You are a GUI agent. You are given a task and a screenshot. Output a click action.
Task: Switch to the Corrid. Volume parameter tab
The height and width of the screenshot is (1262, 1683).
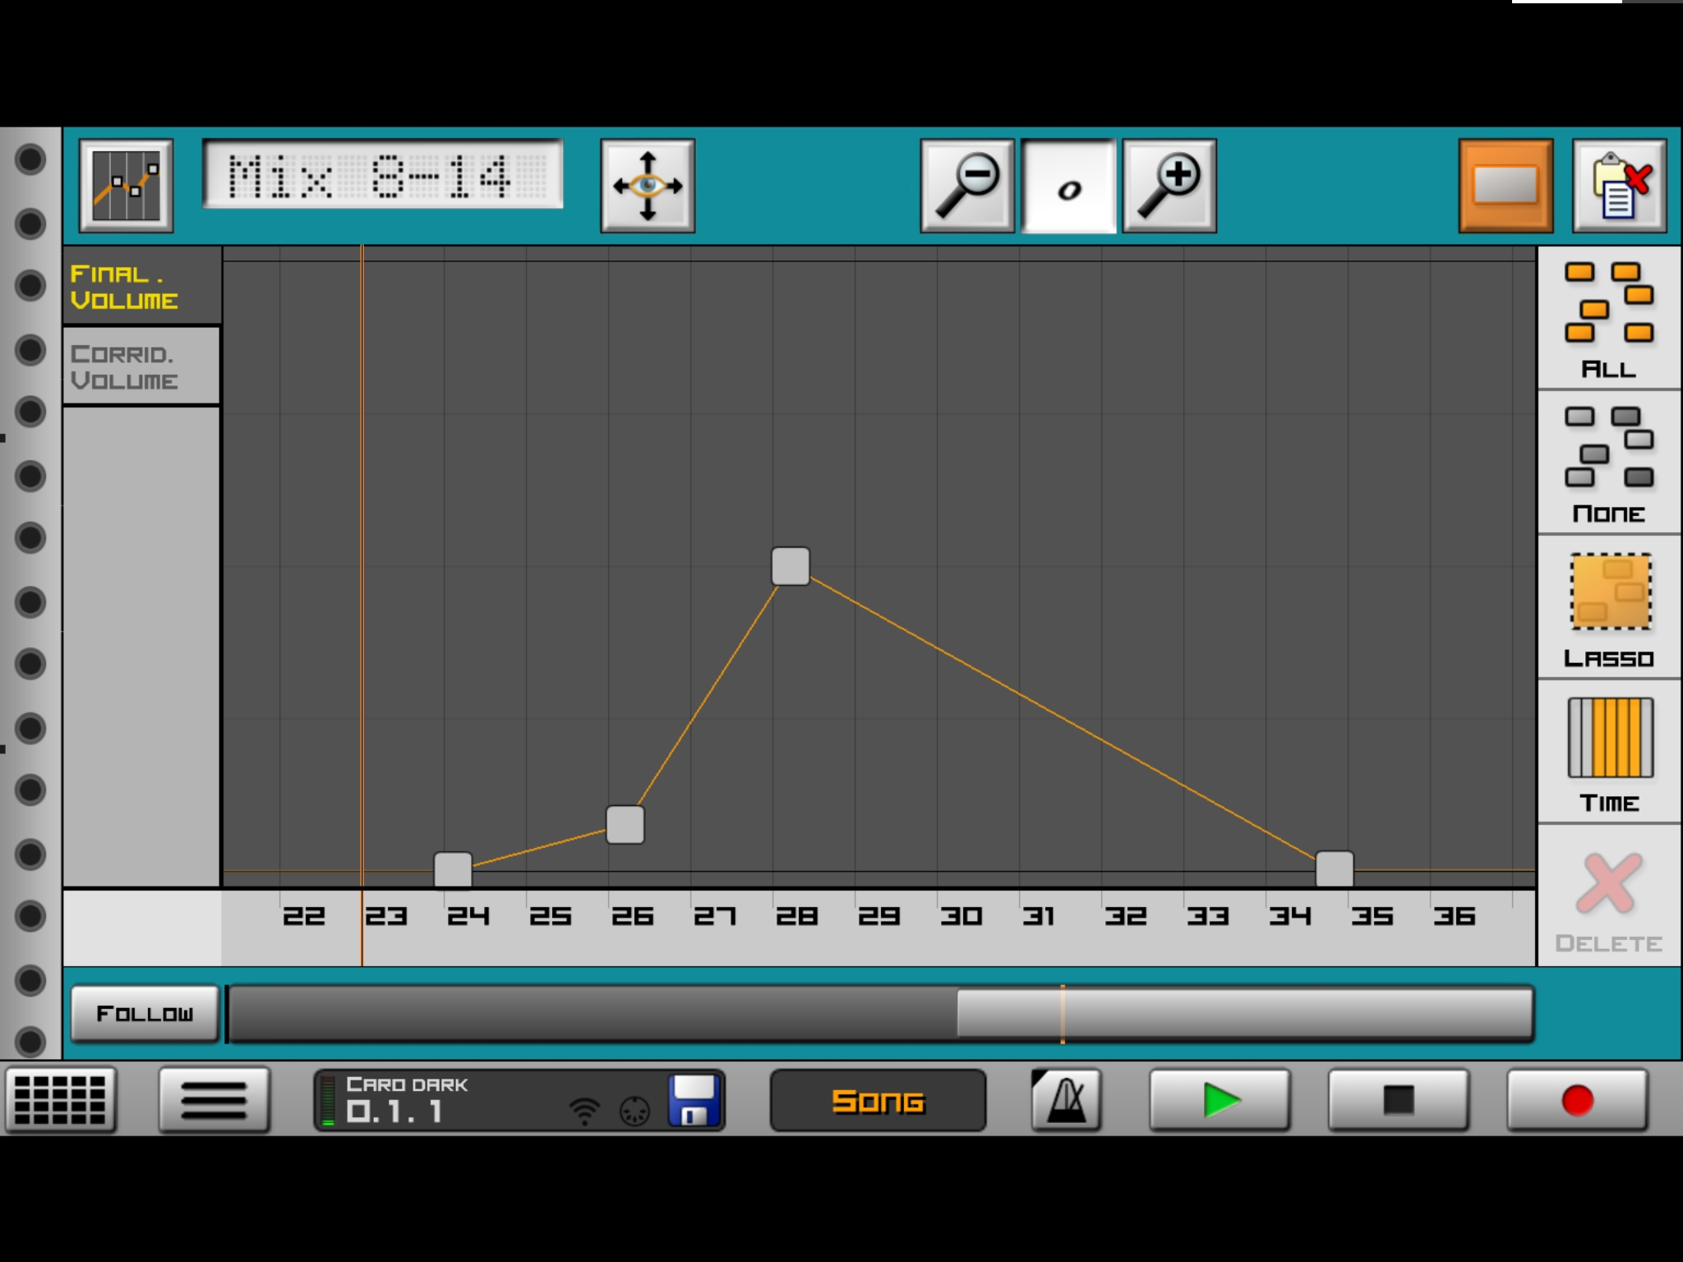click(x=141, y=366)
